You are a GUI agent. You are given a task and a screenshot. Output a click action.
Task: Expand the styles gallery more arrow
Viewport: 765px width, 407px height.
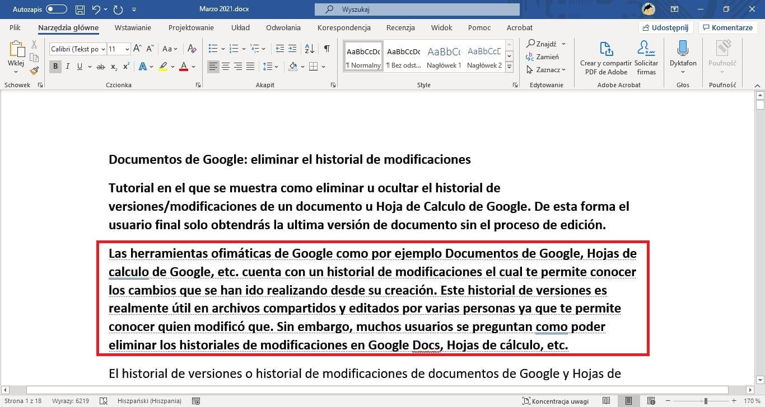[510, 67]
